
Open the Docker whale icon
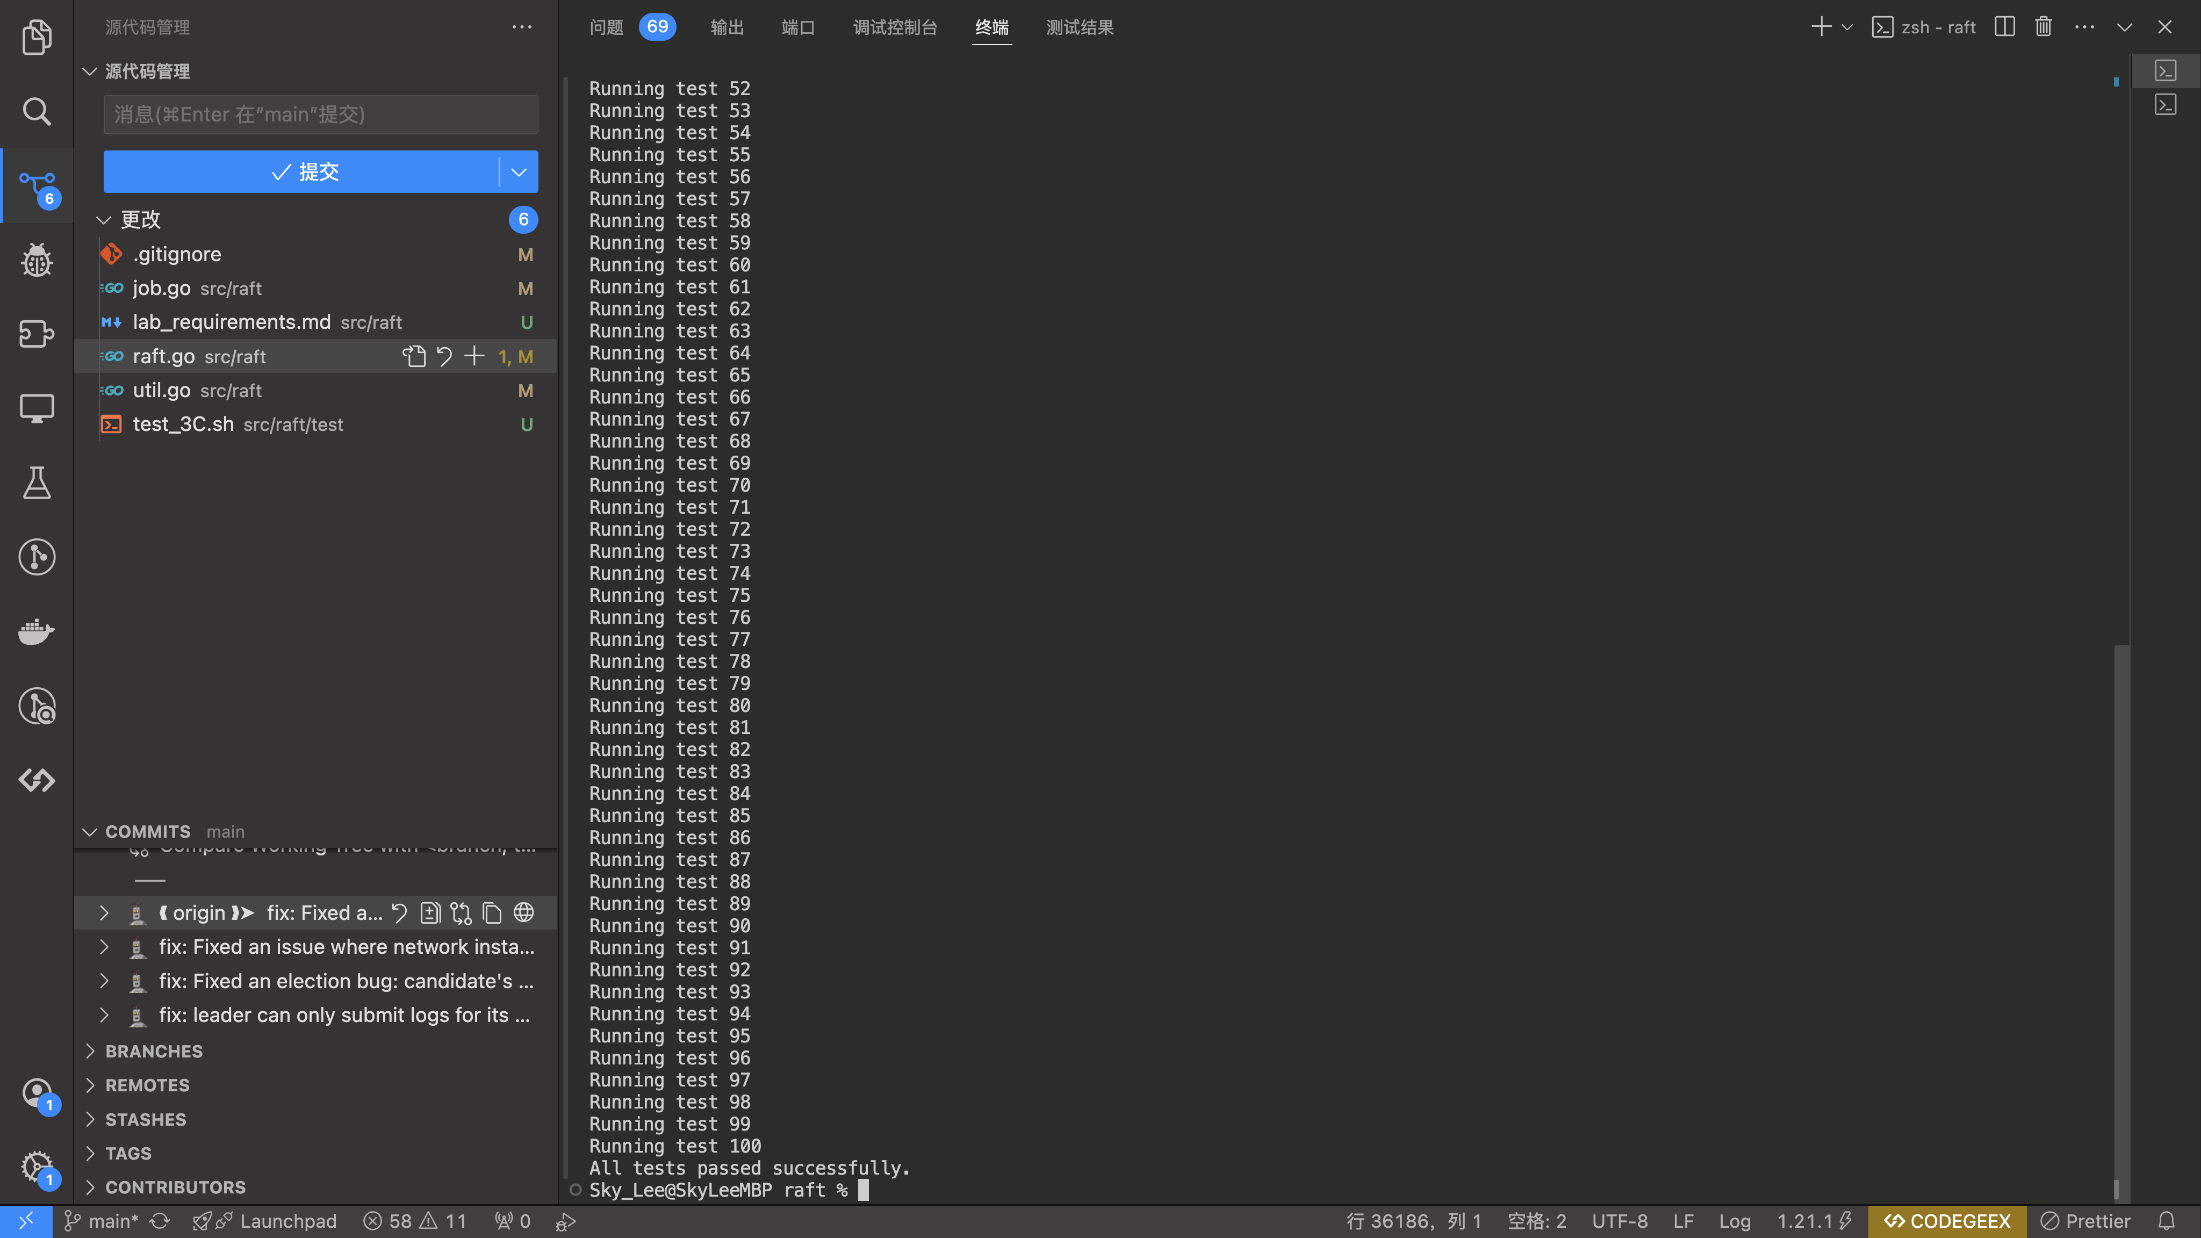(x=37, y=631)
